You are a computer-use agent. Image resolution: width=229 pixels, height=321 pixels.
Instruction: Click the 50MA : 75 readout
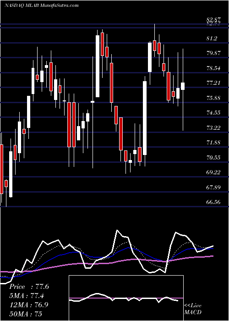click(x=26, y=313)
